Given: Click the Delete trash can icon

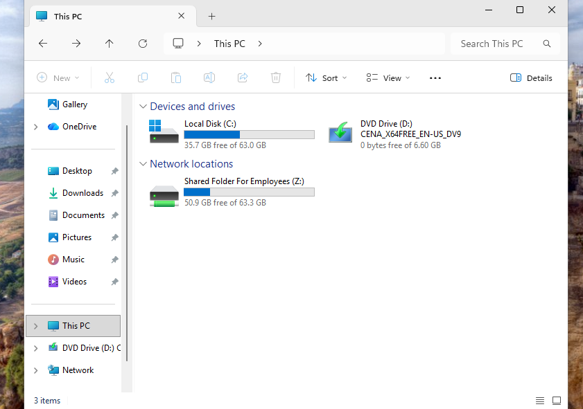Looking at the screenshot, I should [x=276, y=78].
